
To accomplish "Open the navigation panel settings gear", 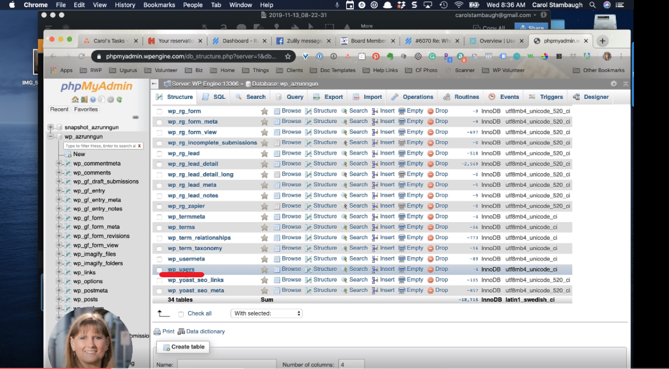I will tap(110, 99).
